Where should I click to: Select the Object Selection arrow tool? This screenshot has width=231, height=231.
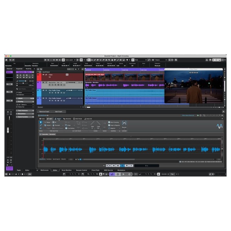click(89, 60)
